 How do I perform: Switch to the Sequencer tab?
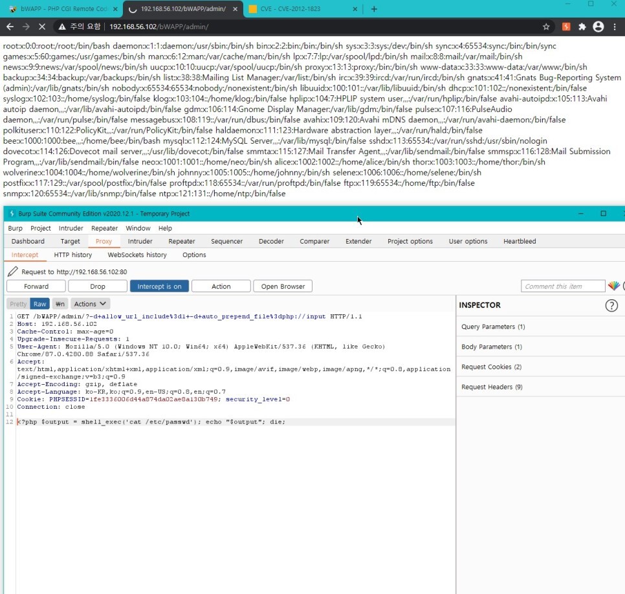point(227,241)
